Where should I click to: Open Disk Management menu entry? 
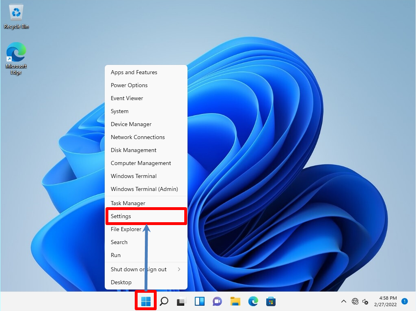[x=146, y=150]
